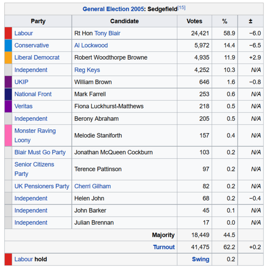The width and height of the screenshot is (268, 269).
Task: Click the 4,935 votes value
Action: 202,57
